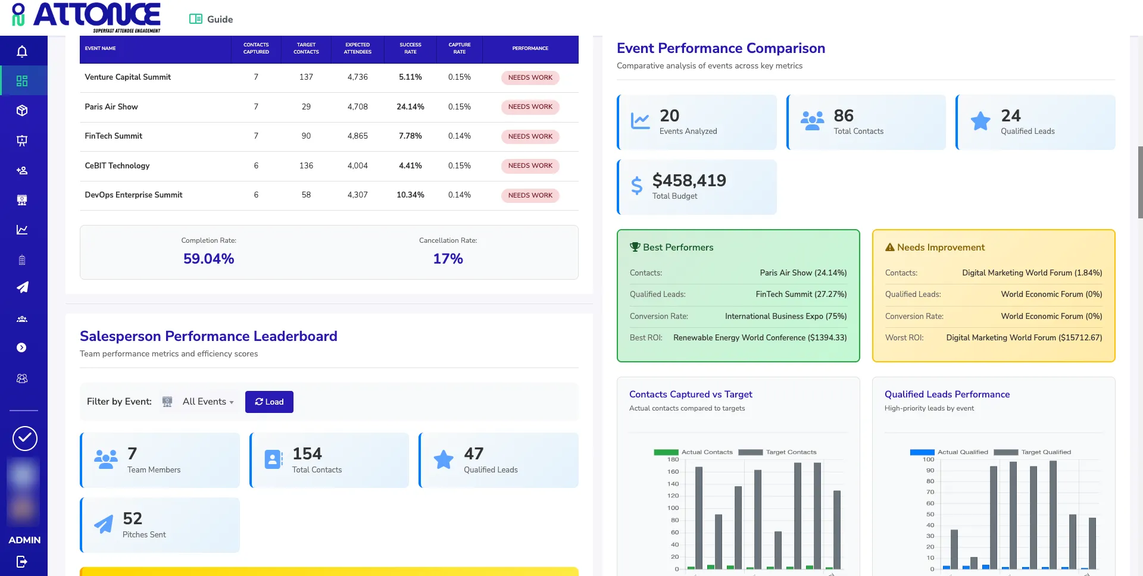Image resolution: width=1143 pixels, height=576 pixels.
Task: Click the paper plane sidebar icon
Action: click(x=22, y=288)
